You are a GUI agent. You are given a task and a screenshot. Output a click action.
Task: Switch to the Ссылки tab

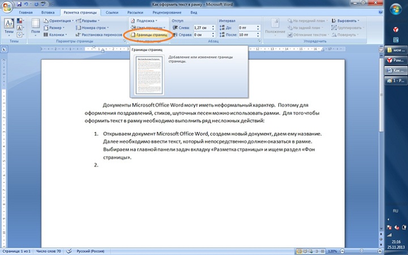[112, 12]
